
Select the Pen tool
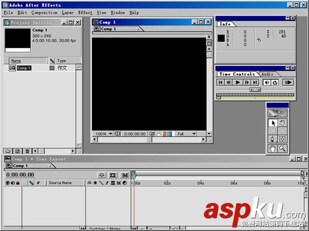(x=273, y=139)
